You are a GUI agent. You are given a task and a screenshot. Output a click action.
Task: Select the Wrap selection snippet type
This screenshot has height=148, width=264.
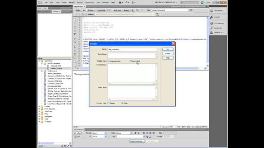pos(108,61)
